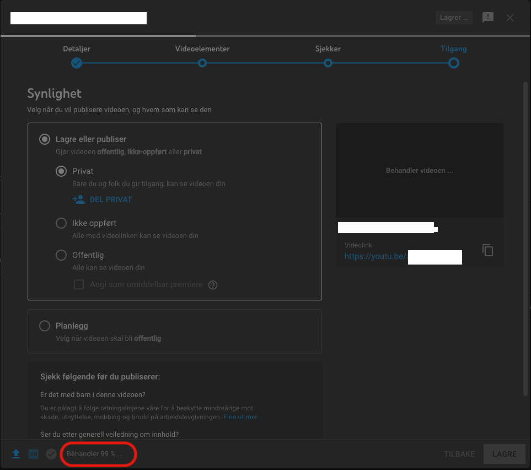The width and height of the screenshot is (531, 470).
Task: Enable Angi som umiddelbar premiere checkbox
Action: [x=79, y=284]
